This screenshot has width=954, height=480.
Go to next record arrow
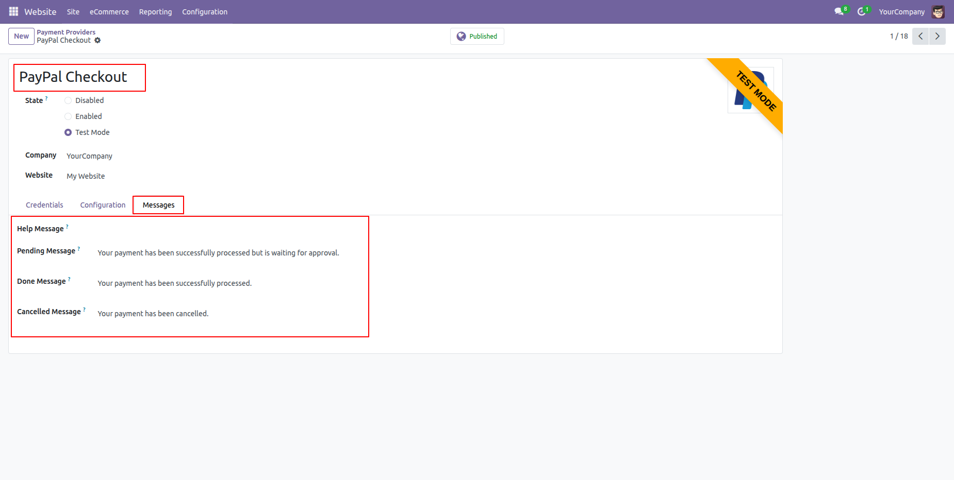(x=937, y=36)
